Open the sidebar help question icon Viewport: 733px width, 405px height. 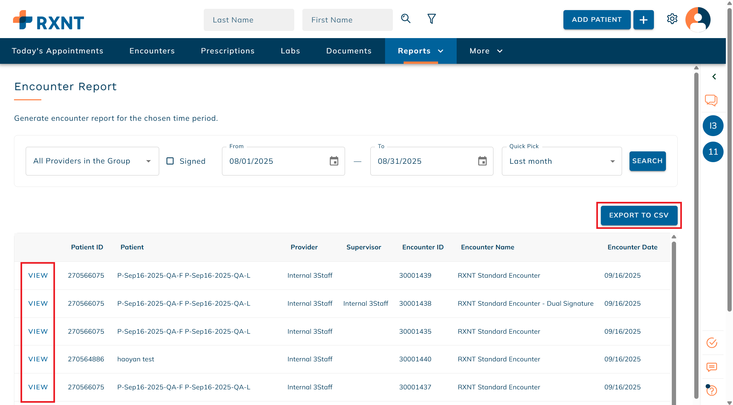coord(712,390)
